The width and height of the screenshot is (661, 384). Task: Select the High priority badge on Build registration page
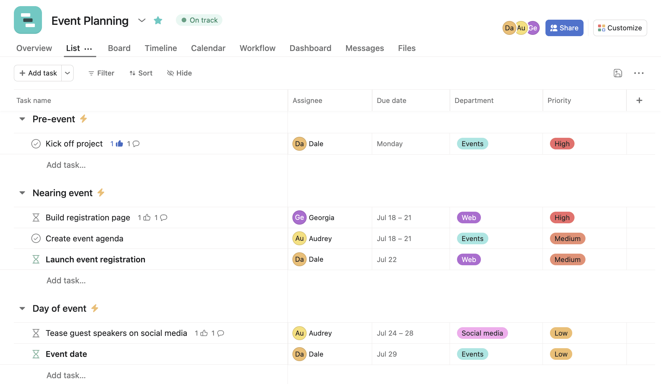(x=562, y=217)
